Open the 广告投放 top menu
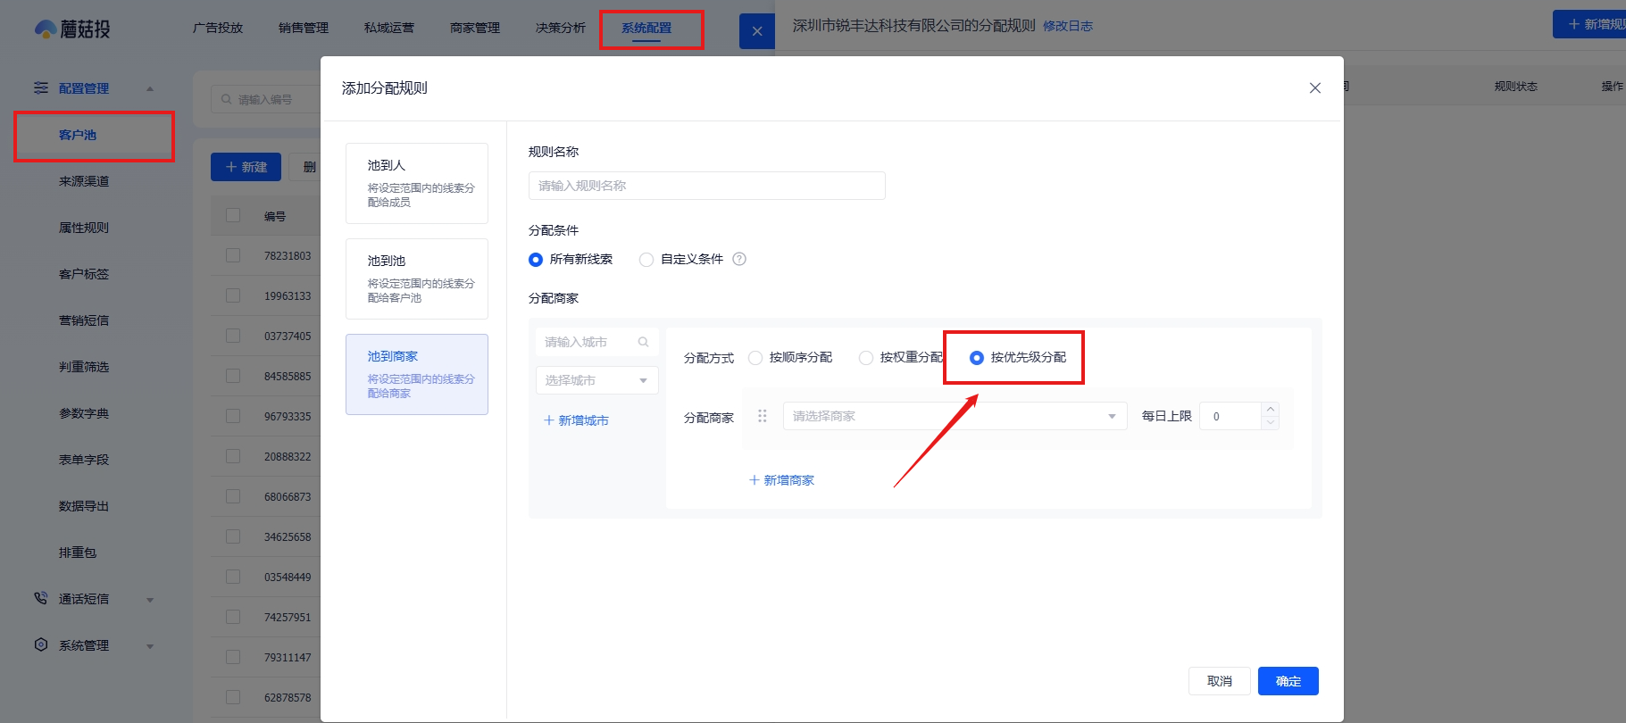The height and width of the screenshot is (723, 1626). (218, 28)
